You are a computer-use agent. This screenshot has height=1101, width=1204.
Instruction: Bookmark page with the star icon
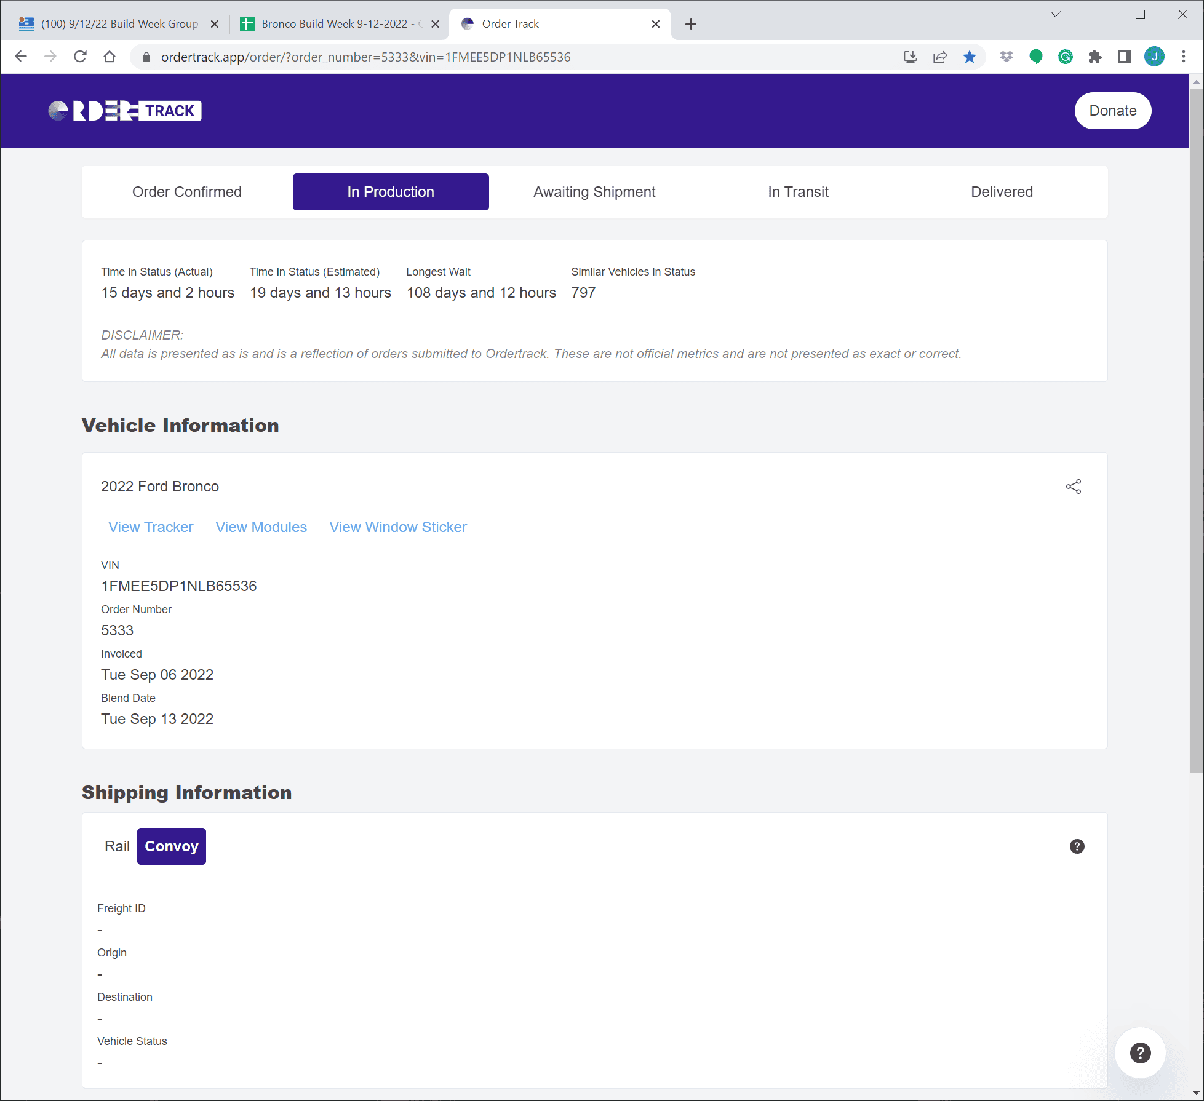pos(969,57)
